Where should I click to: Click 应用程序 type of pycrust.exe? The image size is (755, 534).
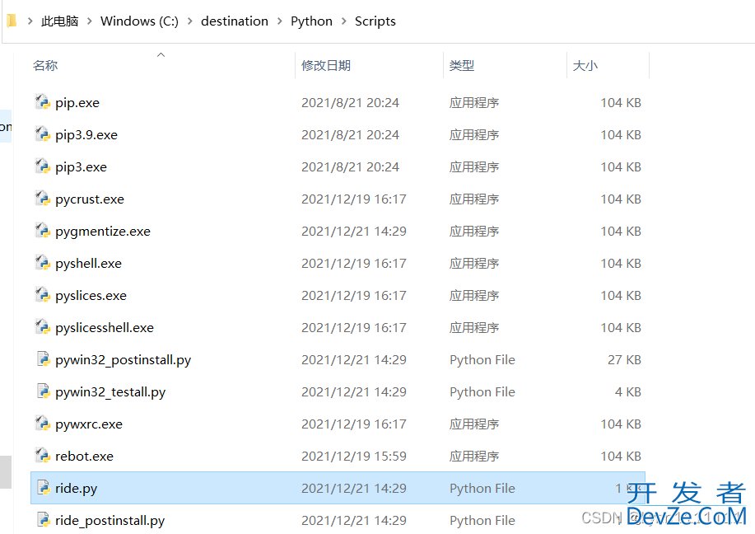point(473,199)
